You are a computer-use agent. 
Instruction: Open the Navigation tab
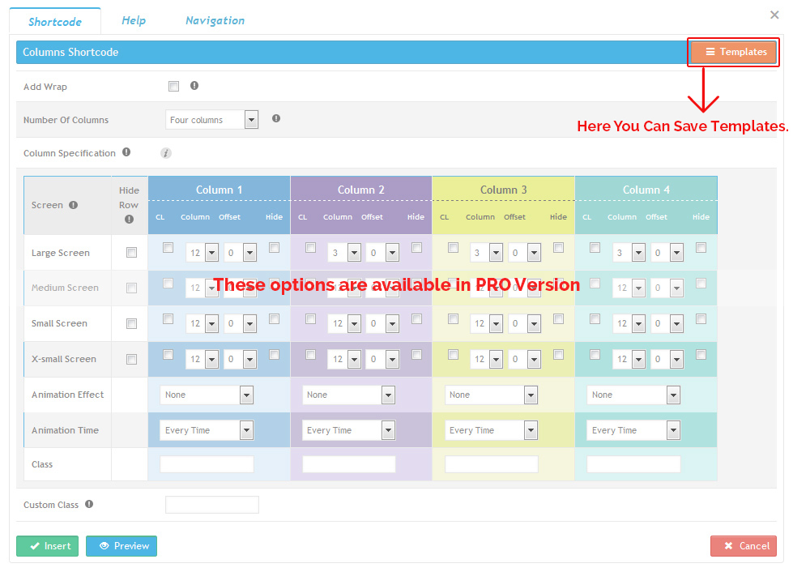point(215,20)
